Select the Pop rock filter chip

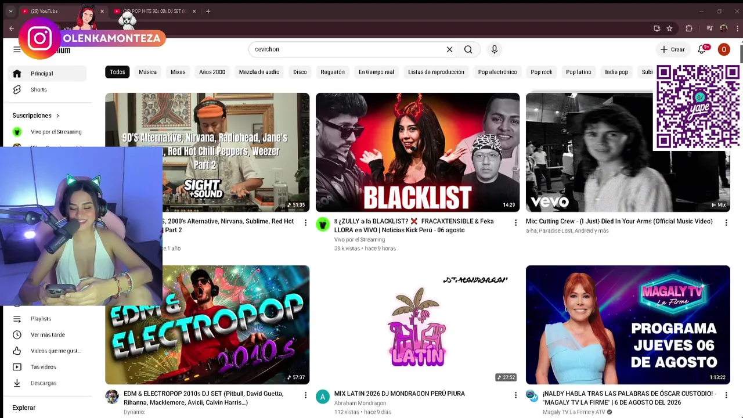[542, 72]
